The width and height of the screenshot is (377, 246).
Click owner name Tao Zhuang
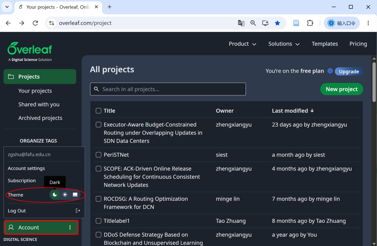(x=231, y=221)
